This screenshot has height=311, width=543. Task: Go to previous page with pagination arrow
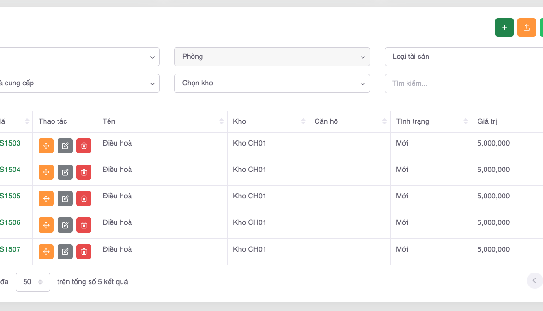pos(534,280)
